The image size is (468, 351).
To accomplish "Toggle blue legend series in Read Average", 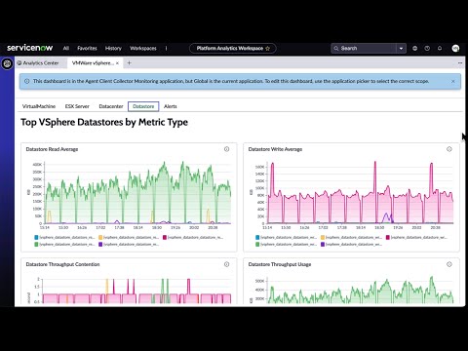I will (64, 238).
